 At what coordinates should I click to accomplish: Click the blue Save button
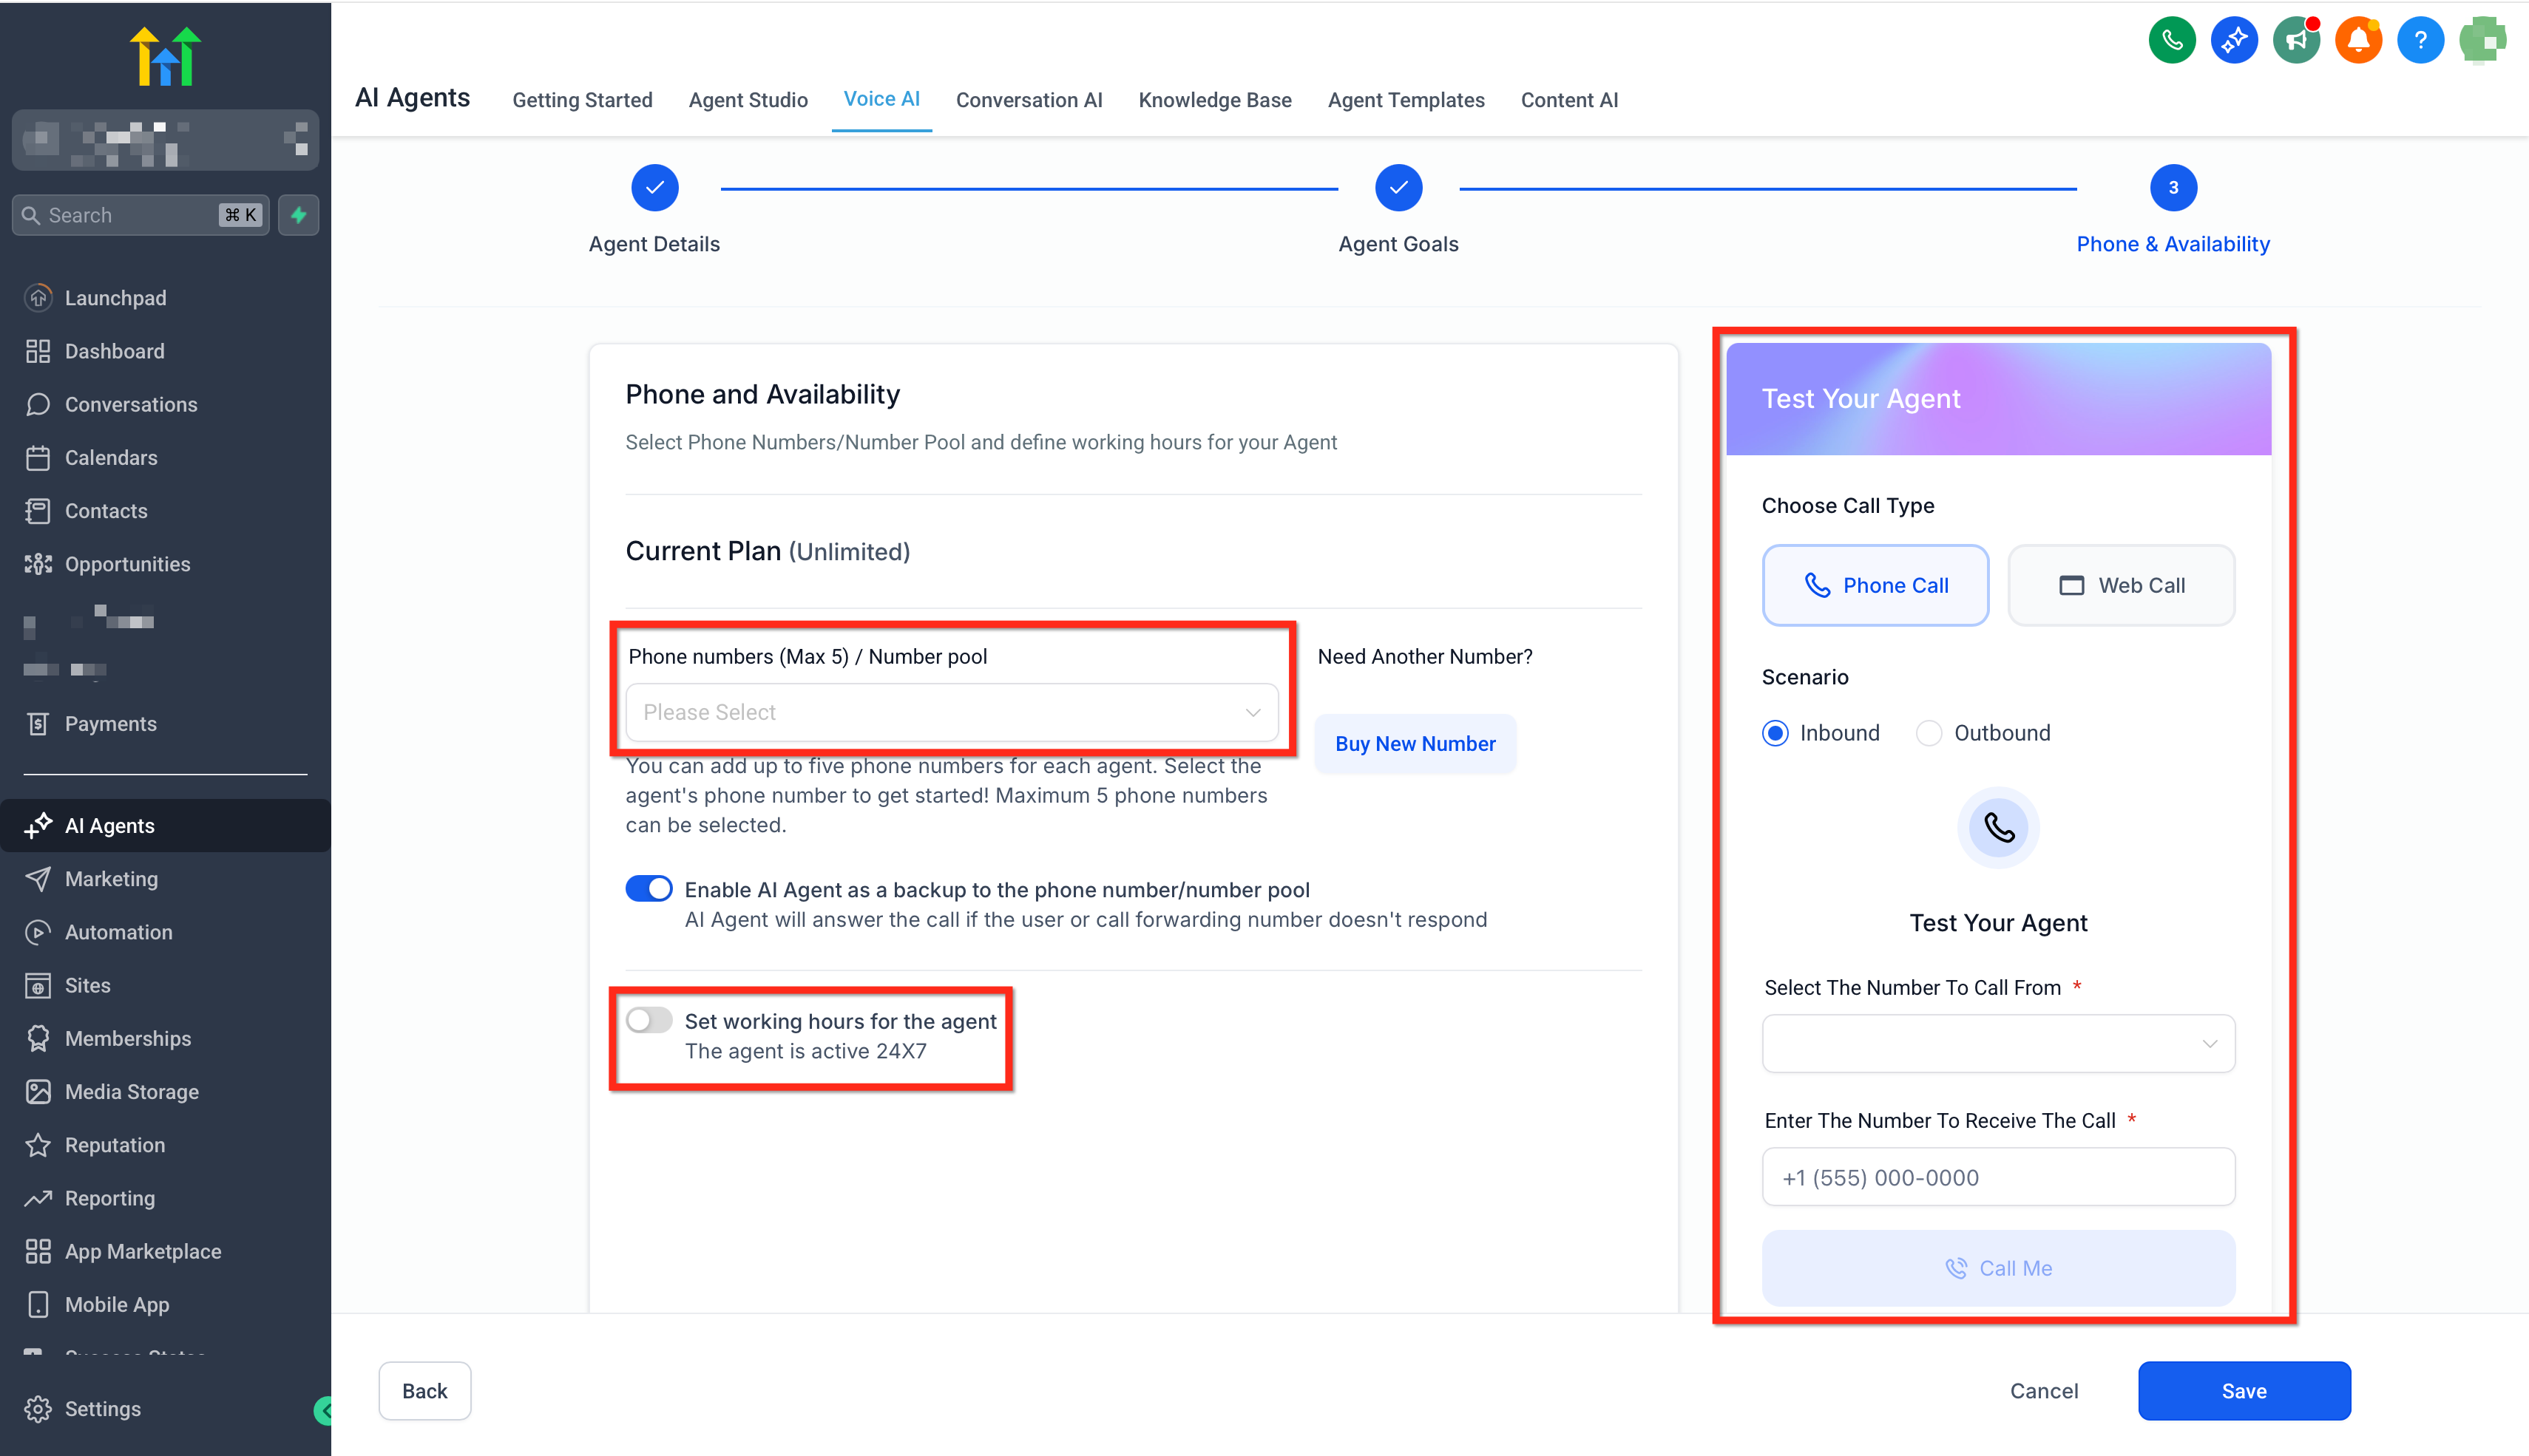2244,1391
